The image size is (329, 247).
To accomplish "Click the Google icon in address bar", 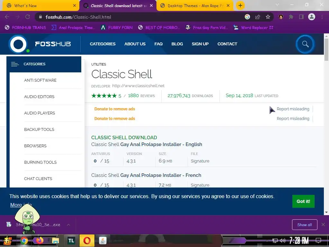I will 247,17.
